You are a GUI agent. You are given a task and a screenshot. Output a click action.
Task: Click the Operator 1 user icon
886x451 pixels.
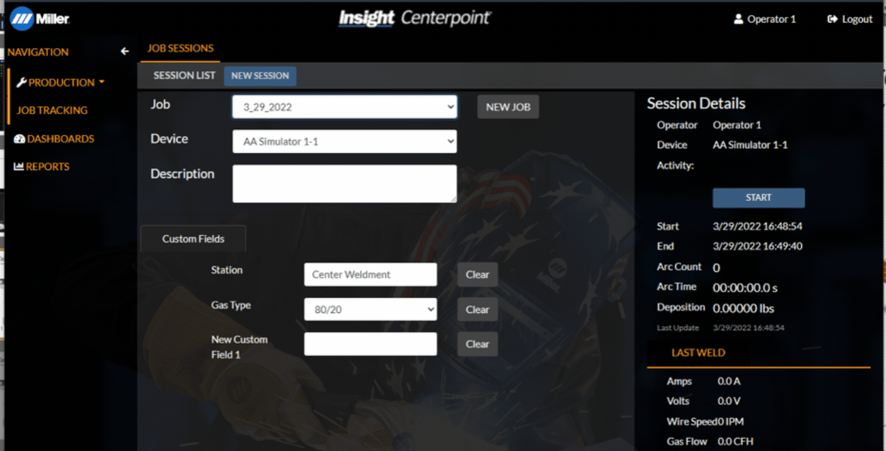[x=738, y=19]
